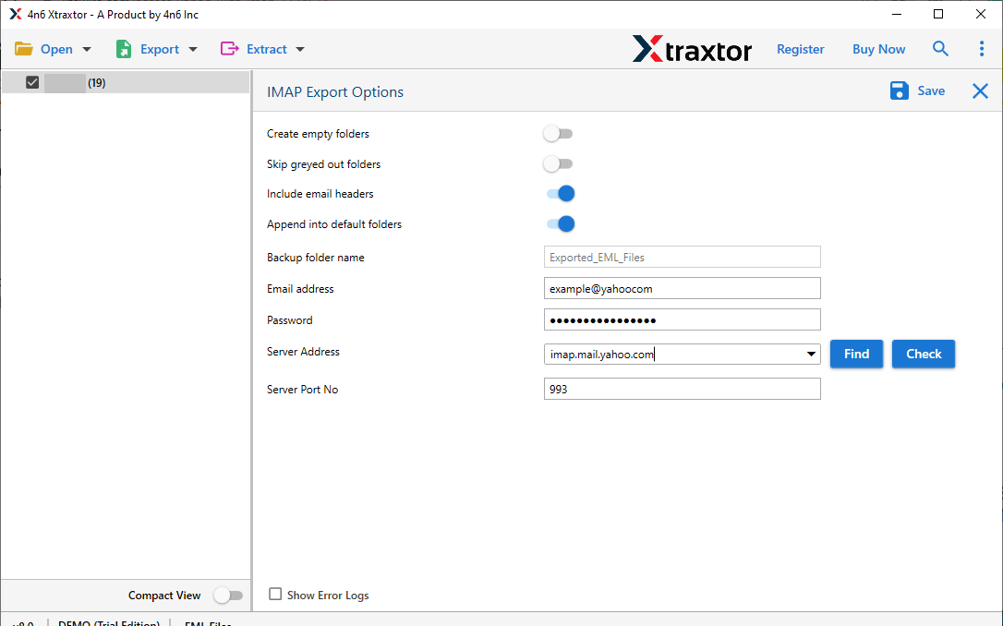Image resolution: width=1003 pixels, height=626 pixels.
Task: Click the "Server Port No" label
Action: click(303, 390)
